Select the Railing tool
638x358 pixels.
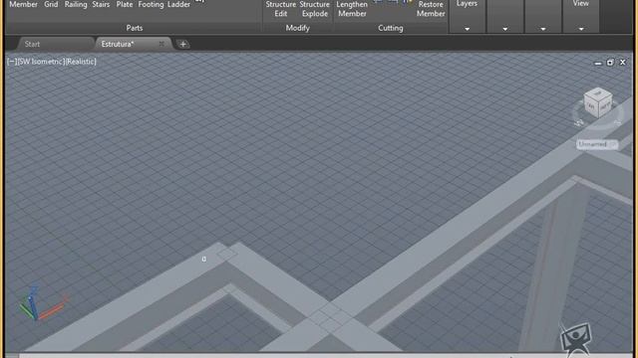tap(76, 4)
